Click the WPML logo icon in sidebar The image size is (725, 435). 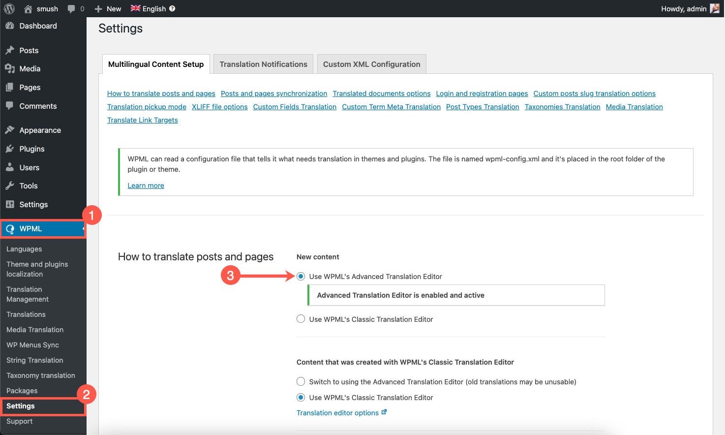(10, 229)
